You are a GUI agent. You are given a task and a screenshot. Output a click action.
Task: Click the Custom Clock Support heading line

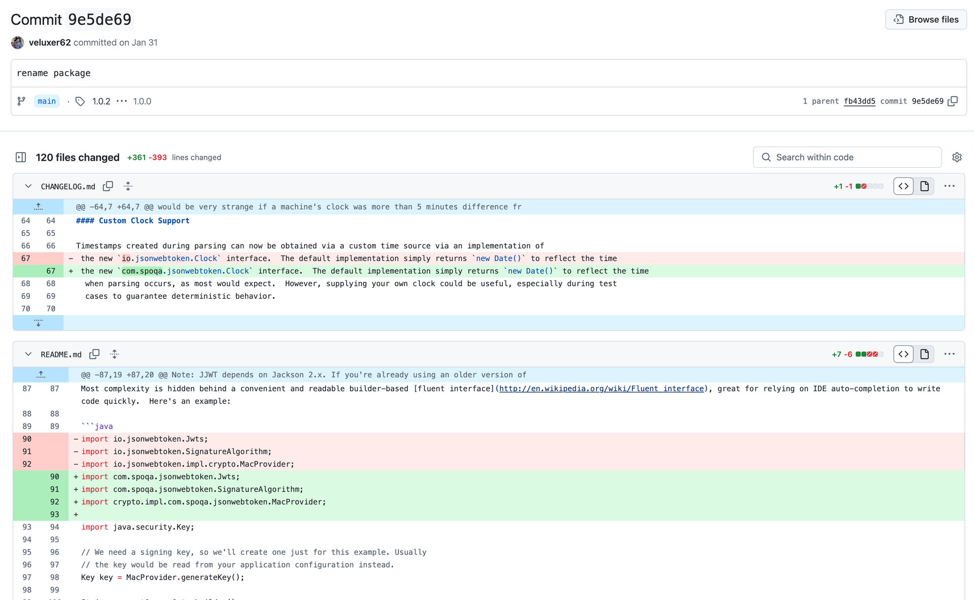point(133,221)
